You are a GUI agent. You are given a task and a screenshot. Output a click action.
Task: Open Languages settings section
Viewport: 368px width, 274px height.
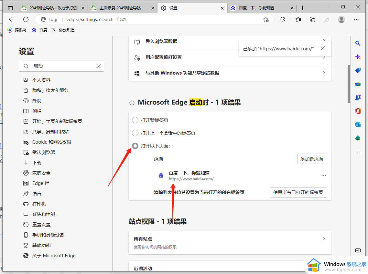(32, 194)
